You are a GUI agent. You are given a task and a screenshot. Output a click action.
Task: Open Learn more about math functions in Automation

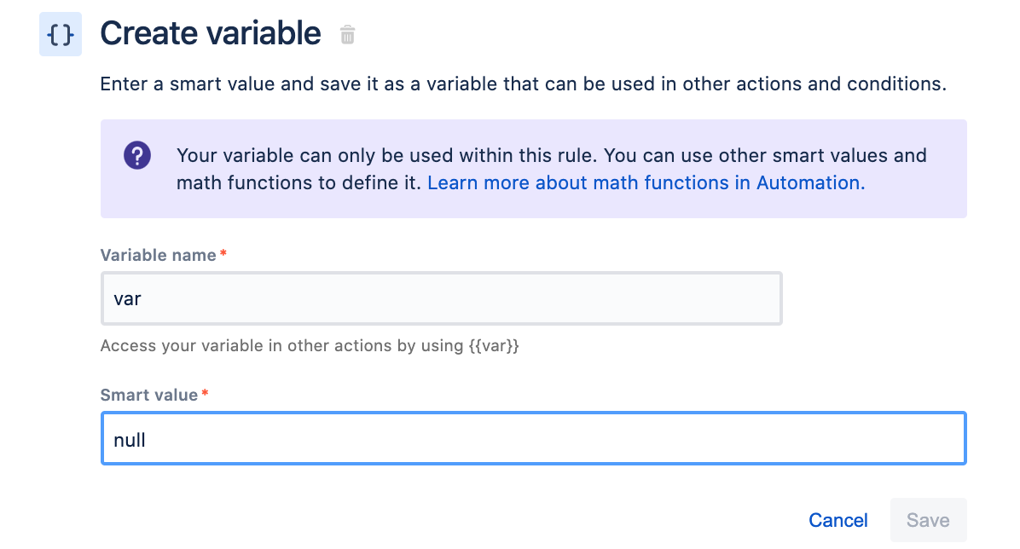[642, 182]
